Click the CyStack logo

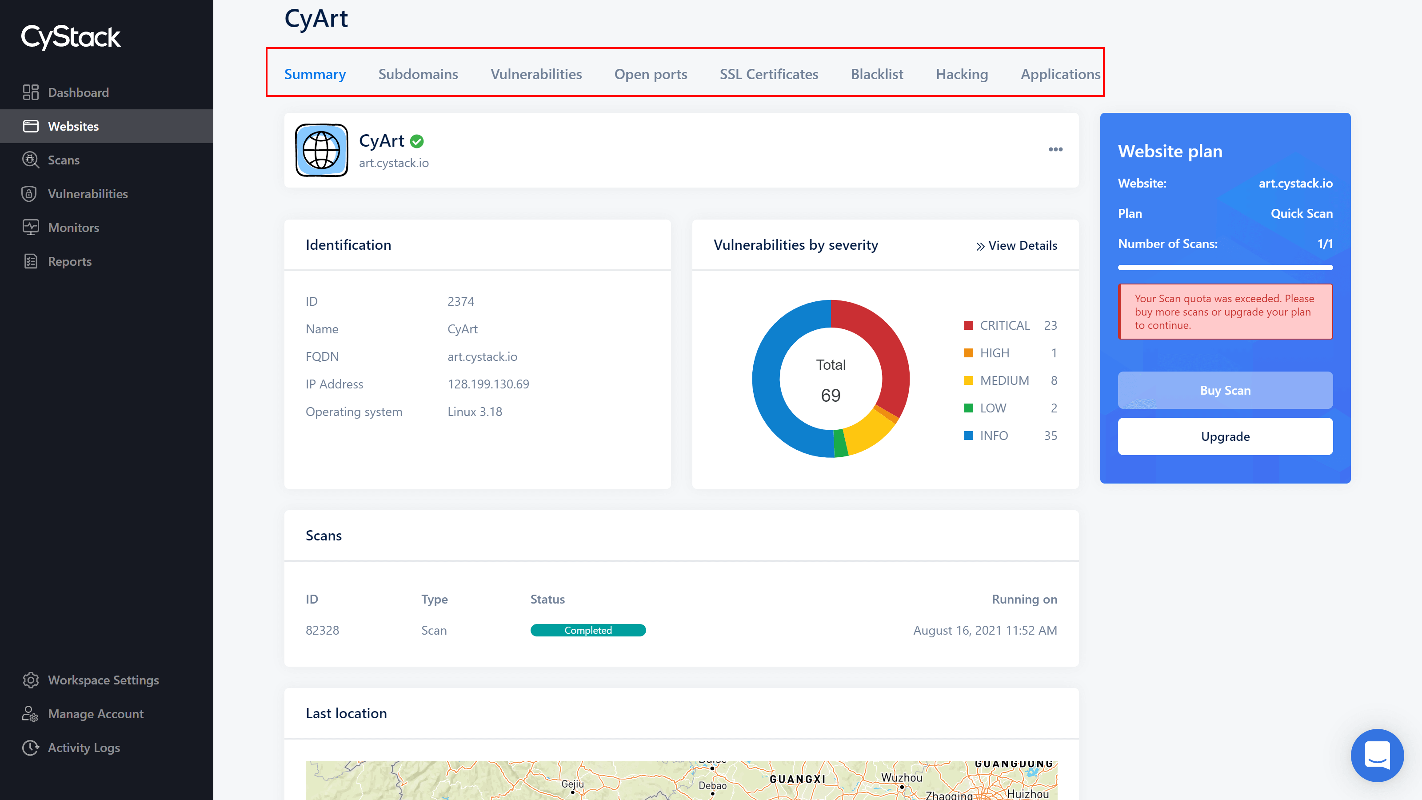[x=71, y=37]
